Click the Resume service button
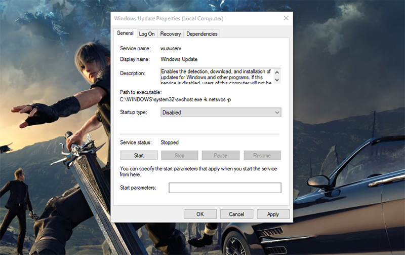Viewport: 405px width, 255px height. (262, 156)
